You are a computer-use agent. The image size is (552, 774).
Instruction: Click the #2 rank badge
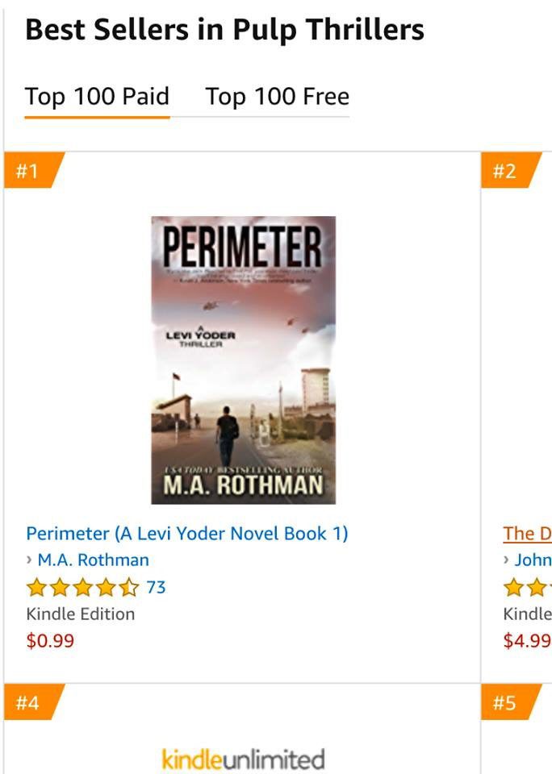[505, 172]
